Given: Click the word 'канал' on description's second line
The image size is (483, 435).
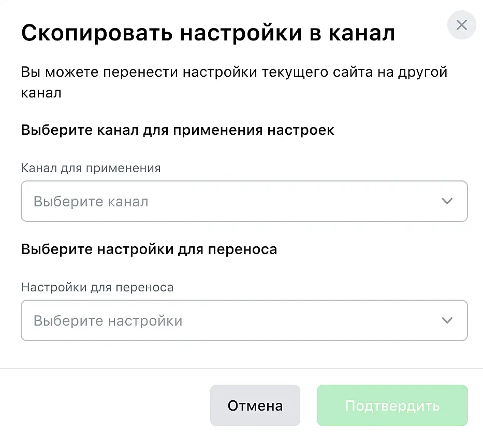Looking at the screenshot, I should [x=41, y=93].
